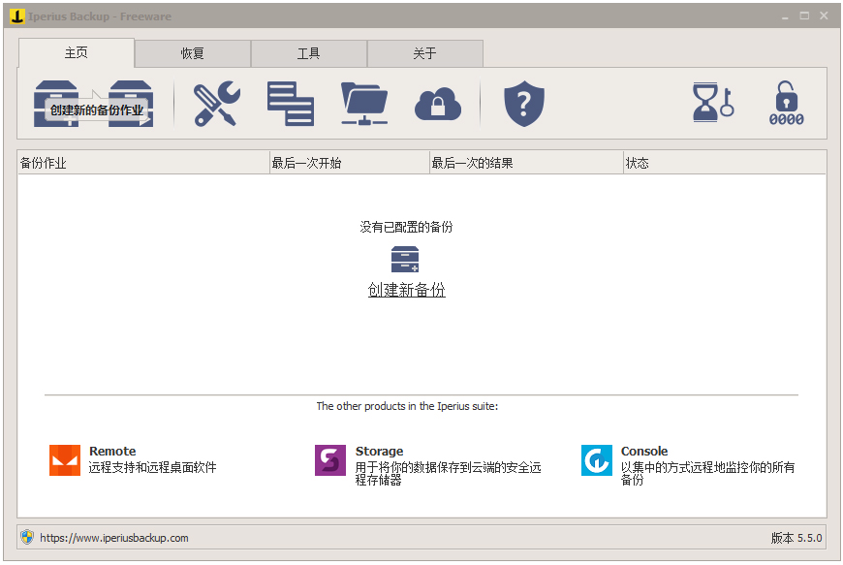Click the Iperius app logo in title bar

click(16, 16)
